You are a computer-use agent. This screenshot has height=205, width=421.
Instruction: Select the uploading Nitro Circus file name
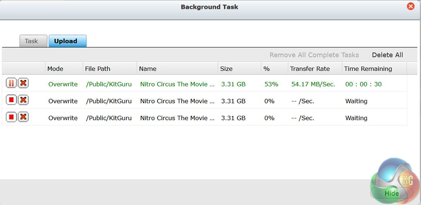tap(177, 84)
